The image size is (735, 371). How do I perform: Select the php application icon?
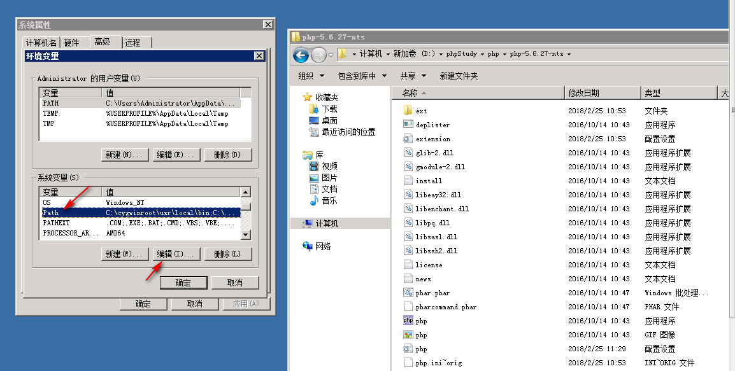pyautogui.click(x=408, y=321)
